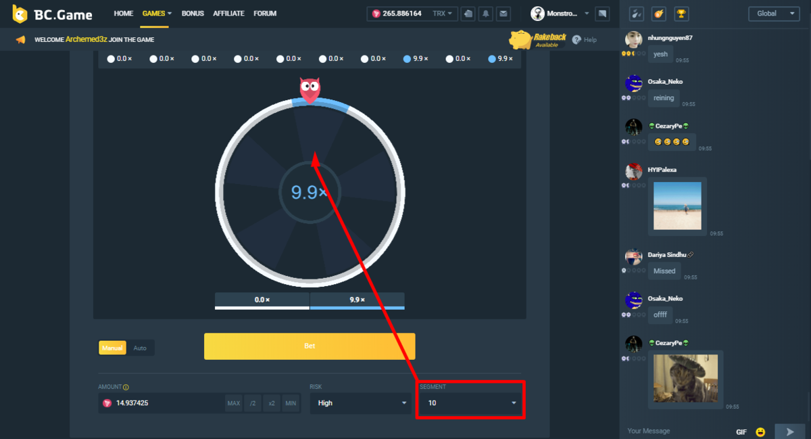Select Manual betting mode
The width and height of the screenshot is (811, 439).
(112, 348)
